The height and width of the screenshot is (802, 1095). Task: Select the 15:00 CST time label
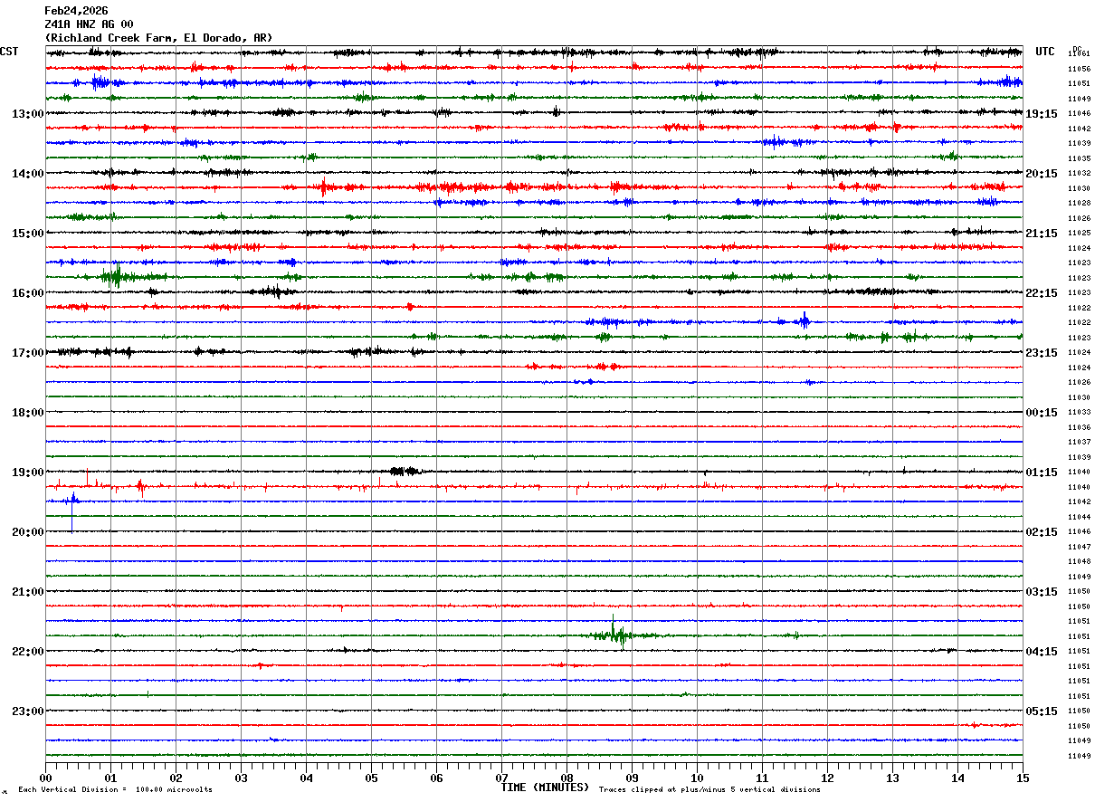[x=28, y=234]
